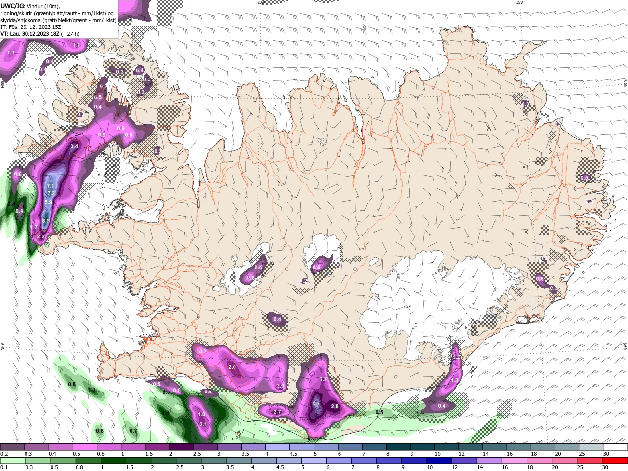Image resolution: width=628 pixels, height=471 pixels.
Task: Select the '7.2' precipitation value label
Action: pos(51,194)
